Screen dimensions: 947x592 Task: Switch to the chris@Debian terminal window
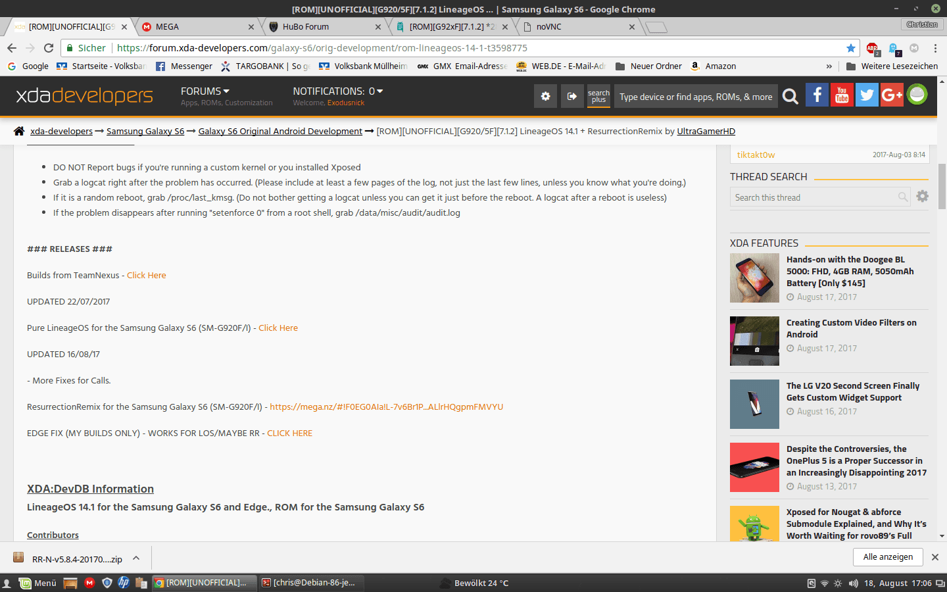coord(310,583)
